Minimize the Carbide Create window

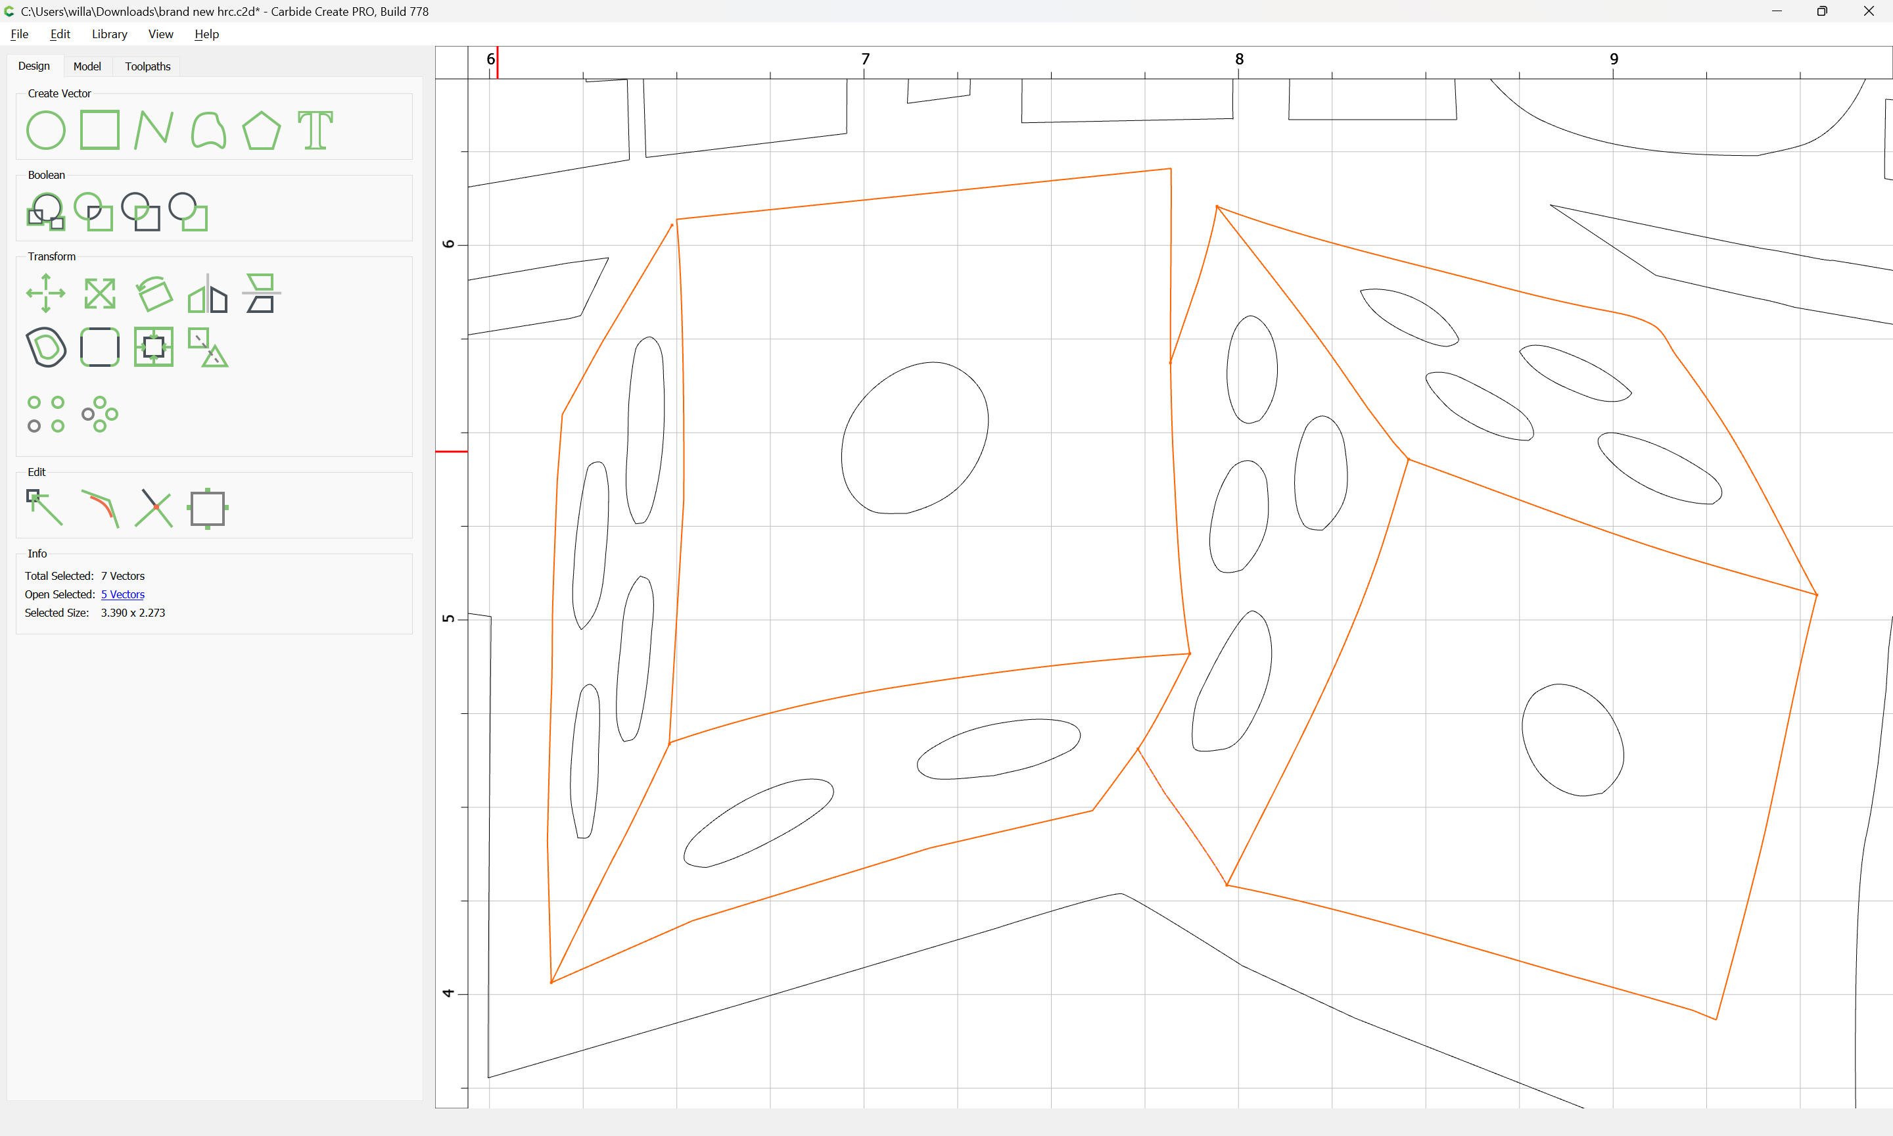(1777, 11)
